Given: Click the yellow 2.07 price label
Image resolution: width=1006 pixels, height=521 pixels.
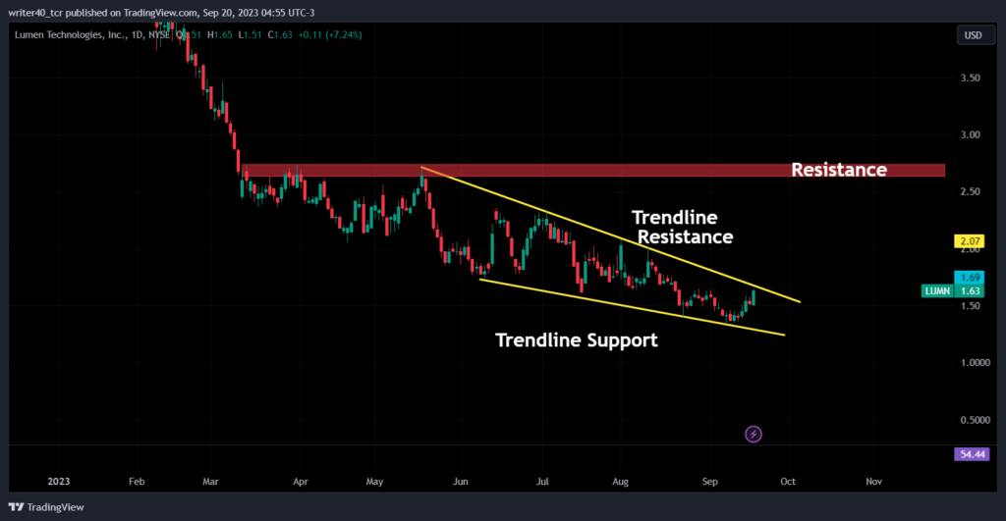Looking at the screenshot, I should click(969, 241).
